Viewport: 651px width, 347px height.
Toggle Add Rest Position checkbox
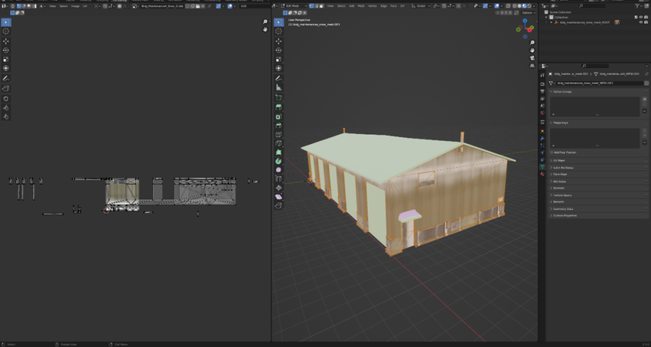coord(551,152)
